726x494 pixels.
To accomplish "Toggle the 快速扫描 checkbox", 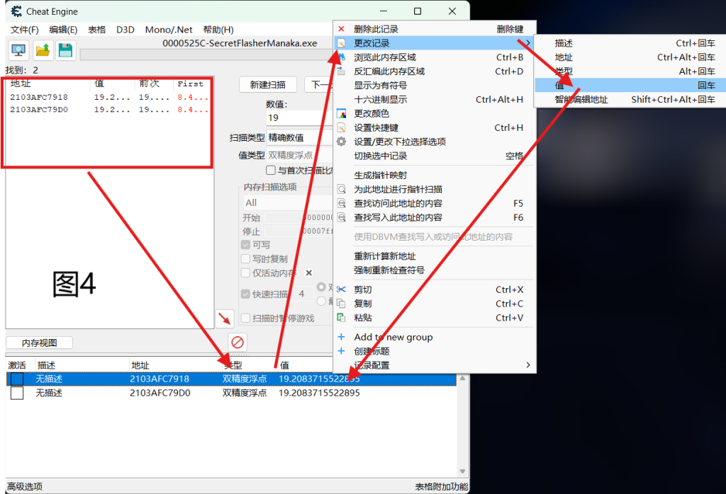I will 246,294.
